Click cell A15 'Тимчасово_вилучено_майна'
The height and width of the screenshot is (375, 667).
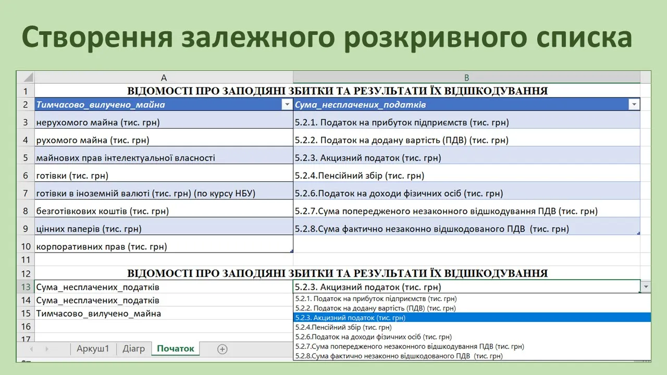pos(164,314)
